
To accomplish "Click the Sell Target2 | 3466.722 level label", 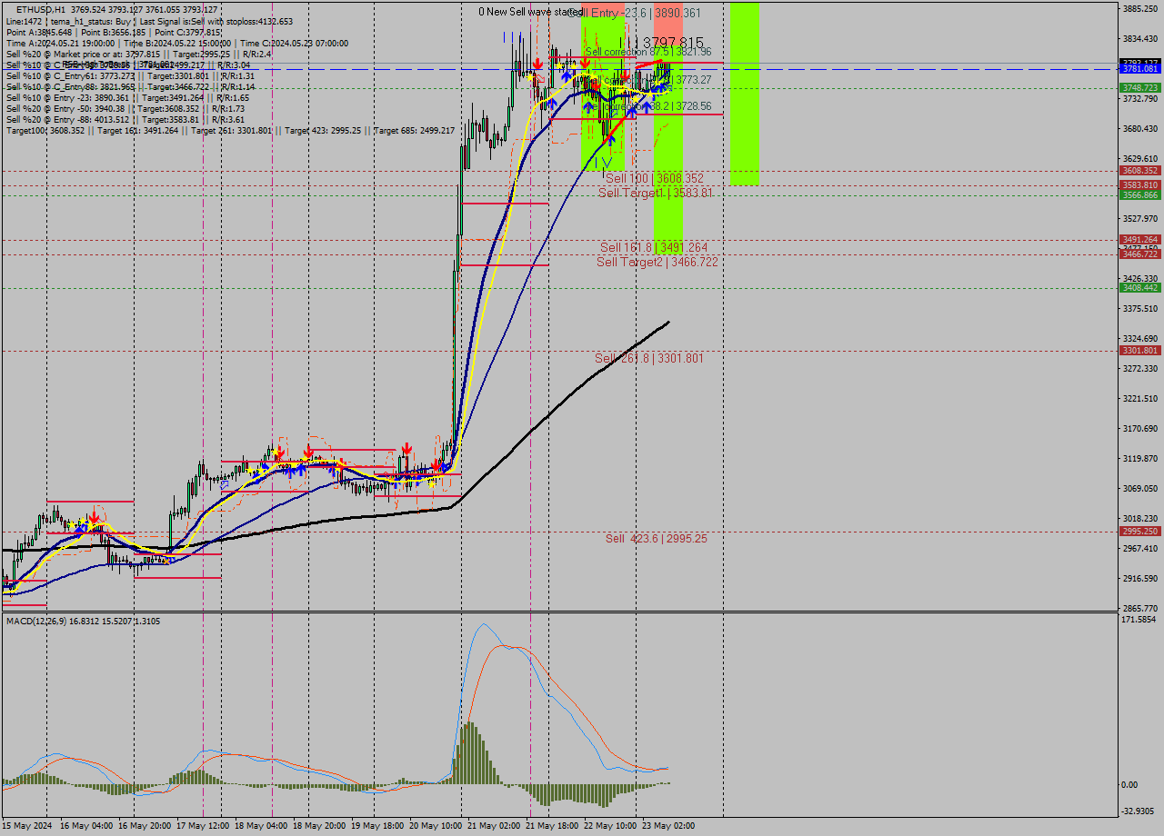I will tap(657, 262).
